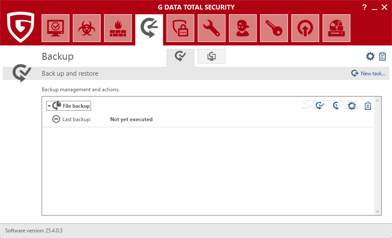Click the G DATA shield logo
Screen dimensions: 392x238
20,27
